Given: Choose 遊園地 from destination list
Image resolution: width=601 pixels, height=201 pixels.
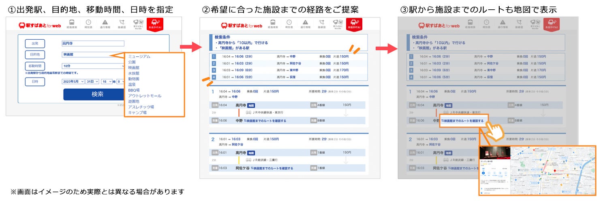Looking at the screenshot, I should click(x=134, y=101).
